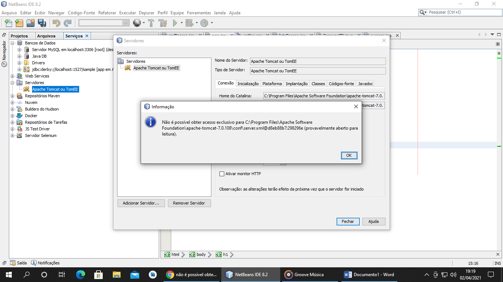Click the New File toolbar icon
This screenshot has width=503, height=282.
pyautogui.click(x=8, y=23)
